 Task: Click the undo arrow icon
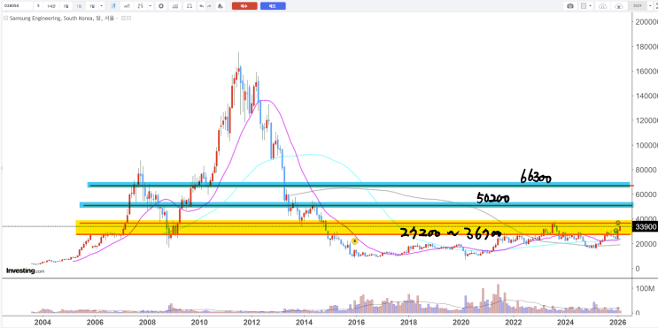(x=201, y=6)
